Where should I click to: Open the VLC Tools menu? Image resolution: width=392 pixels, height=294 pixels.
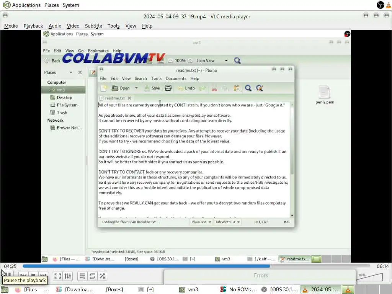click(x=113, y=26)
